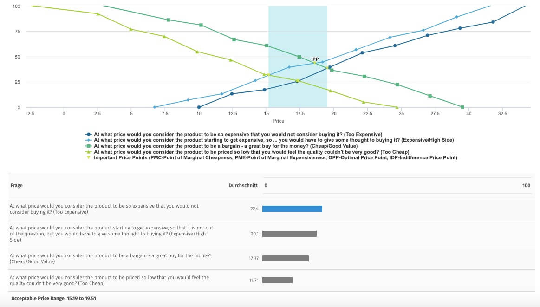Image resolution: width=540 pixels, height=307 pixels.
Task: Click the Cheap/Good Value legend square marker
Action: (x=88, y=146)
